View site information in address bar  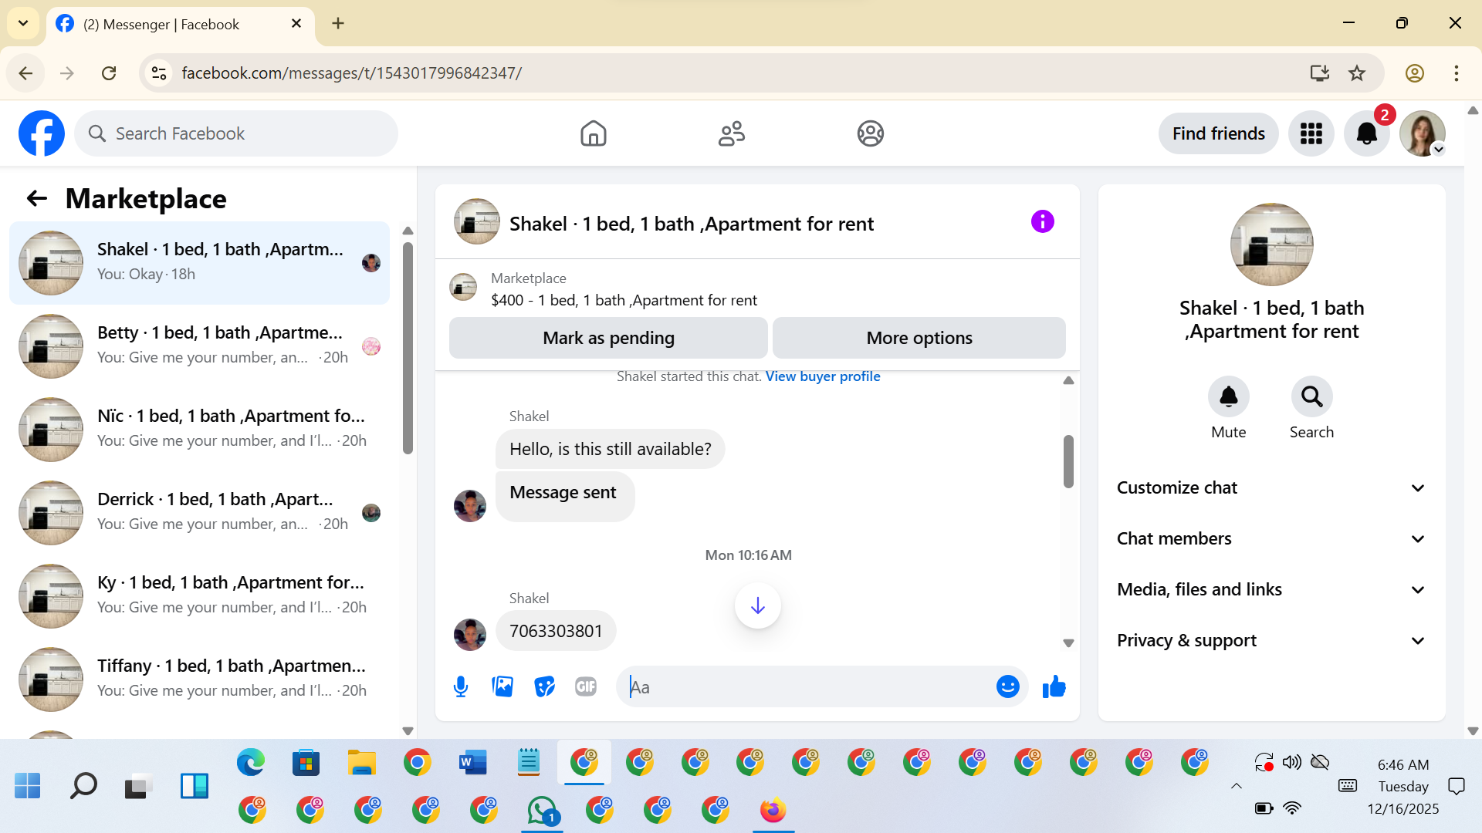coord(159,73)
